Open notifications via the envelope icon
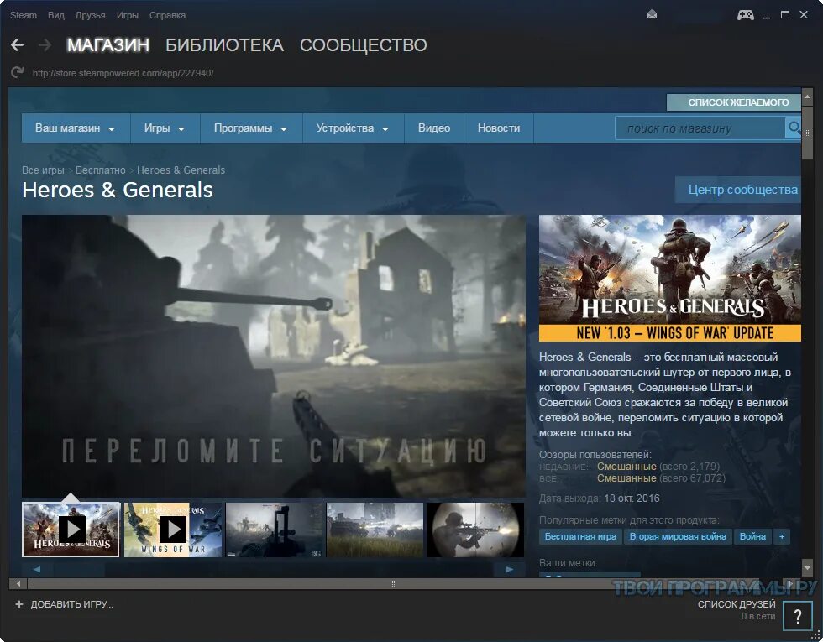The image size is (823, 642). [651, 14]
